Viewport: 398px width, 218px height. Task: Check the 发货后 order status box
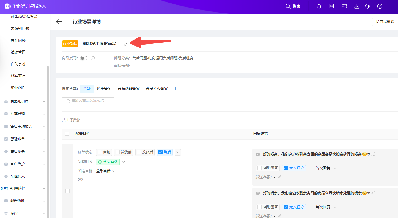coord(139,152)
